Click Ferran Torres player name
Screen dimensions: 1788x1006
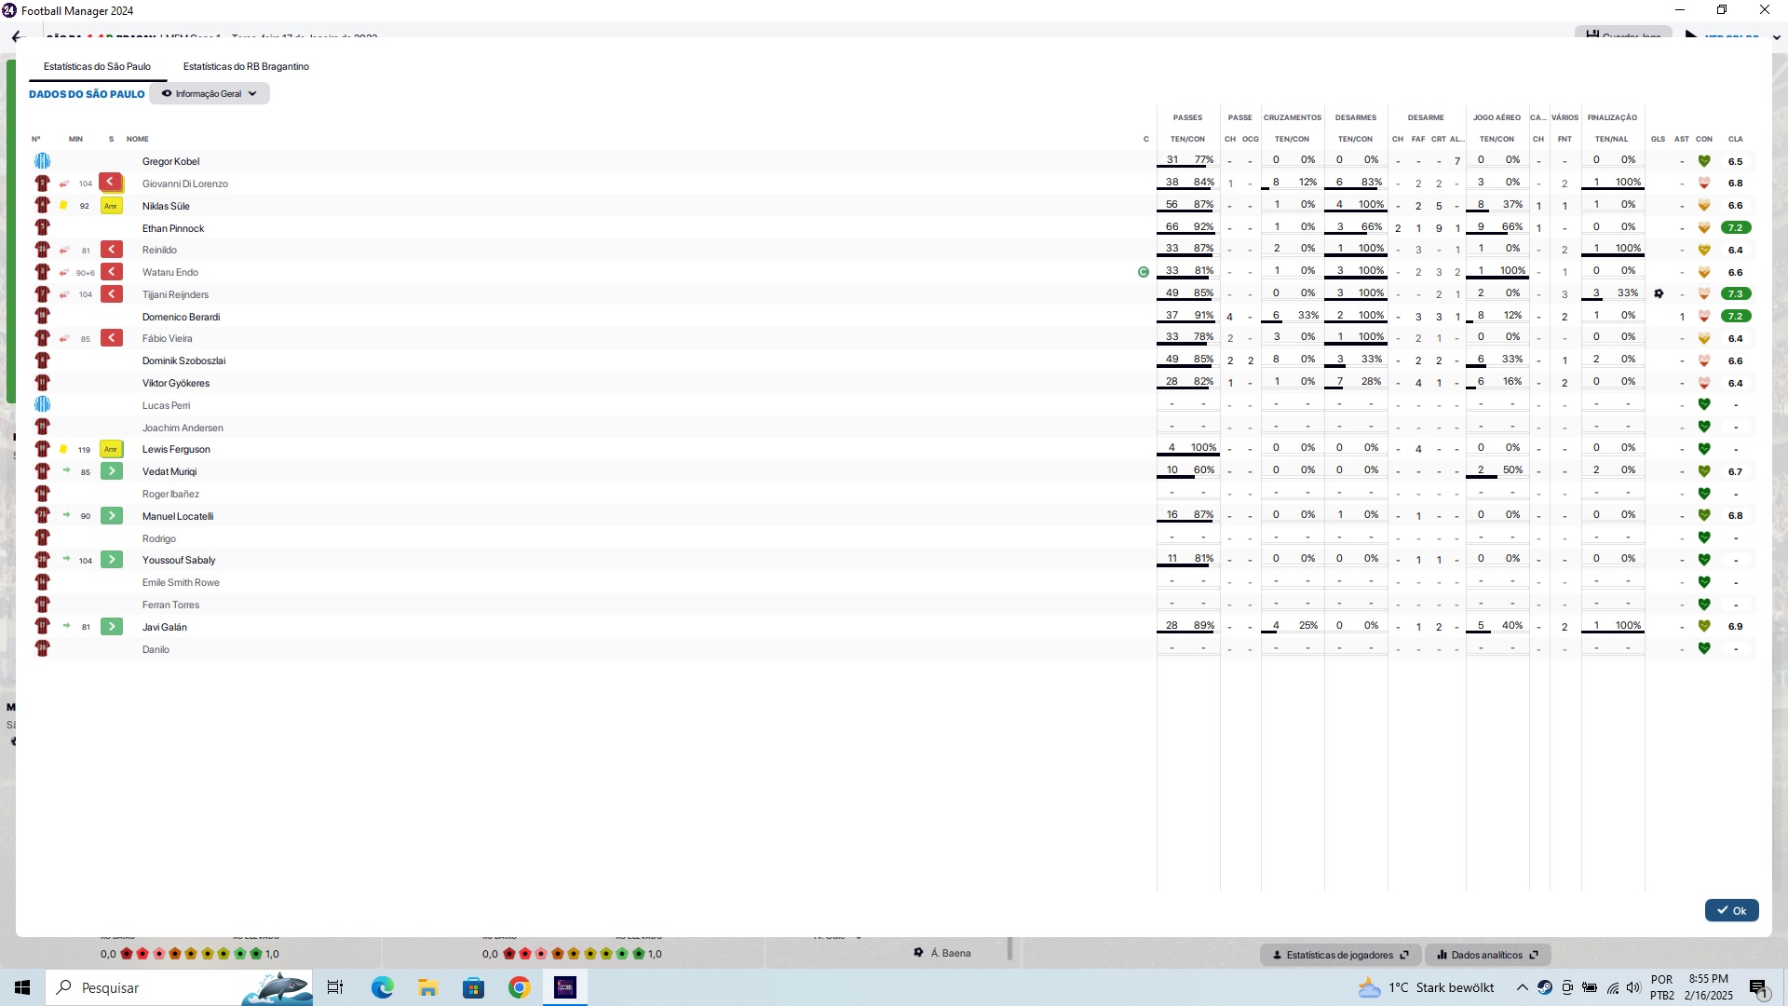point(170,605)
